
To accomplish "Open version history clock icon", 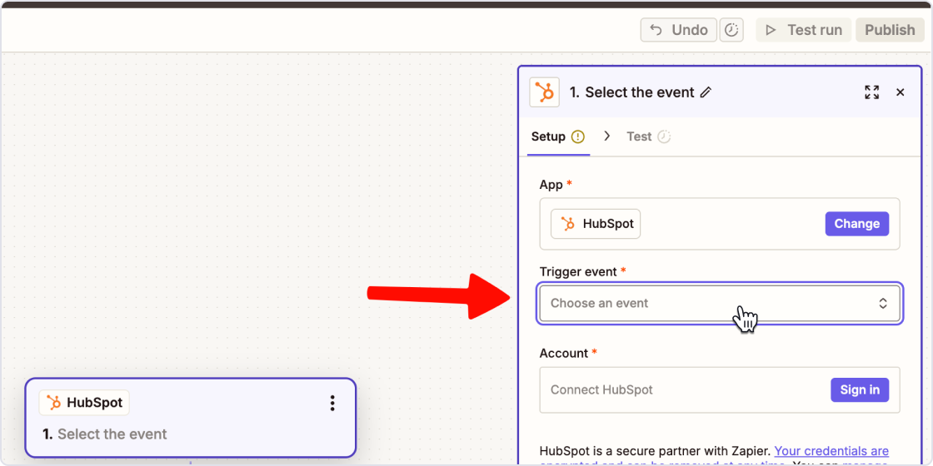I will 731,30.
